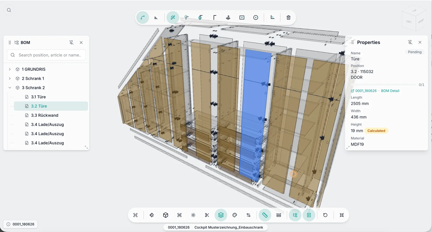Open the sliders settings icon

click(x=248, y=215)
